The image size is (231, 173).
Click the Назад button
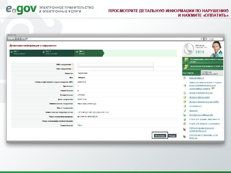tap(172, 136)
